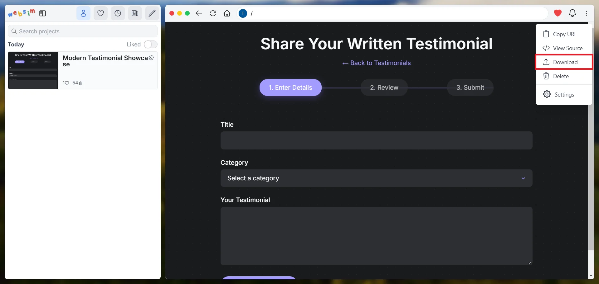
Task: Click into the Title input field
Action: click(x=376, y=140)
